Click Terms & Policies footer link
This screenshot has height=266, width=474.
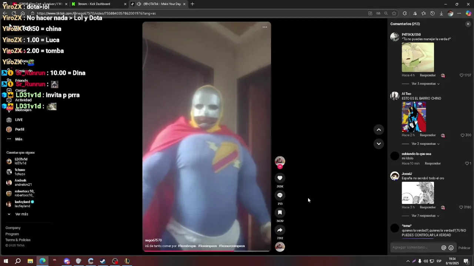tap(18, 240)
